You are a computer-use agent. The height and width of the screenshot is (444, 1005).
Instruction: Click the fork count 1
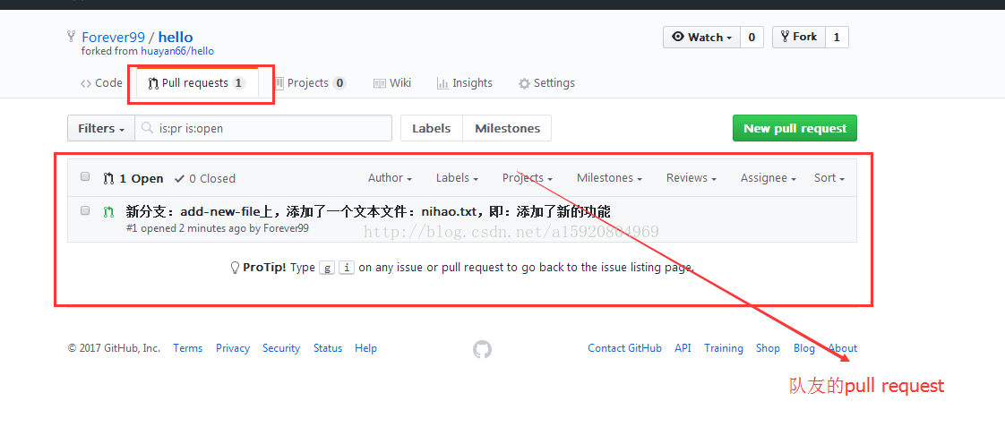(837, 38)
